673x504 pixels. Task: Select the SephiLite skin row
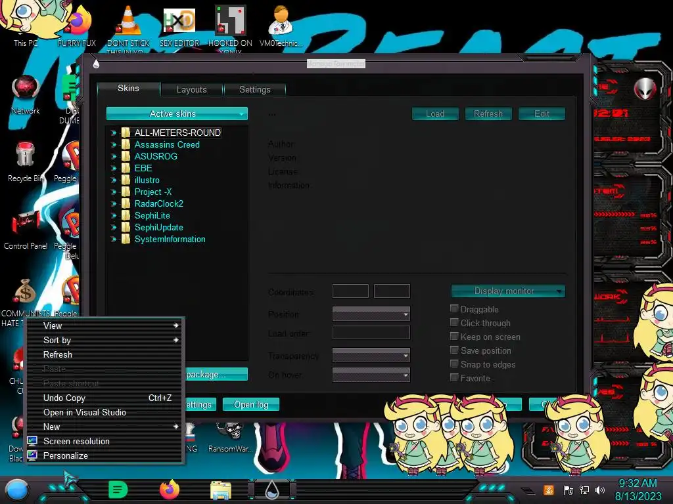tap(152, 215)
